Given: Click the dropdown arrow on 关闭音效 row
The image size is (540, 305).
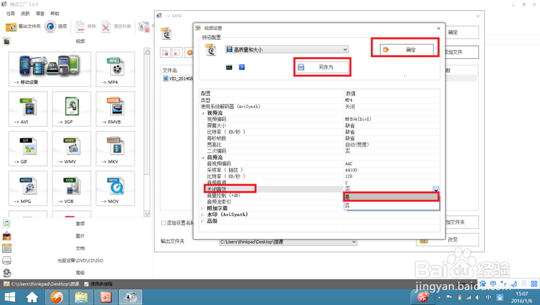Looking at the screenshot, I should pos(436,190).
